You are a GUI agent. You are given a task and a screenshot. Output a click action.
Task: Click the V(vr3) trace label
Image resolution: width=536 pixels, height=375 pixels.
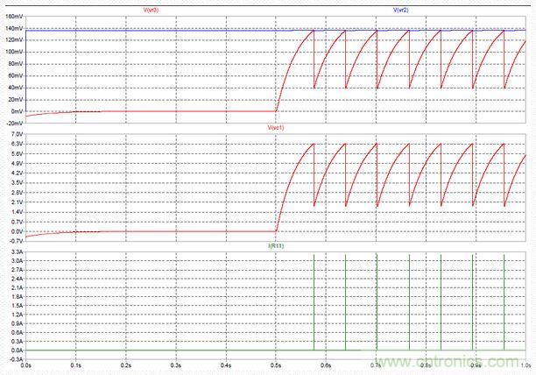(x=151, y=10)
